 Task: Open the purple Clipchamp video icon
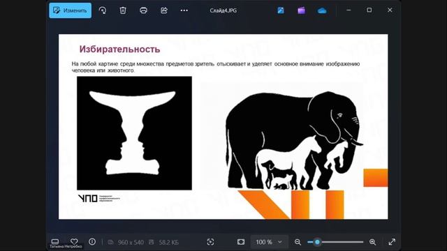point(301,10)
